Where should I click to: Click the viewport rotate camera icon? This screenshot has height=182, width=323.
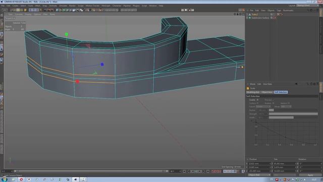pos(240,14)
